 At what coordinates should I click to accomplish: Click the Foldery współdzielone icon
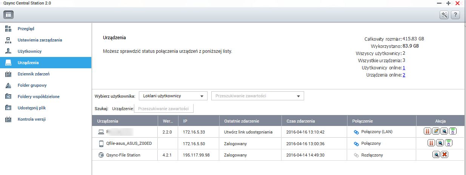click(x=8, y=97)
